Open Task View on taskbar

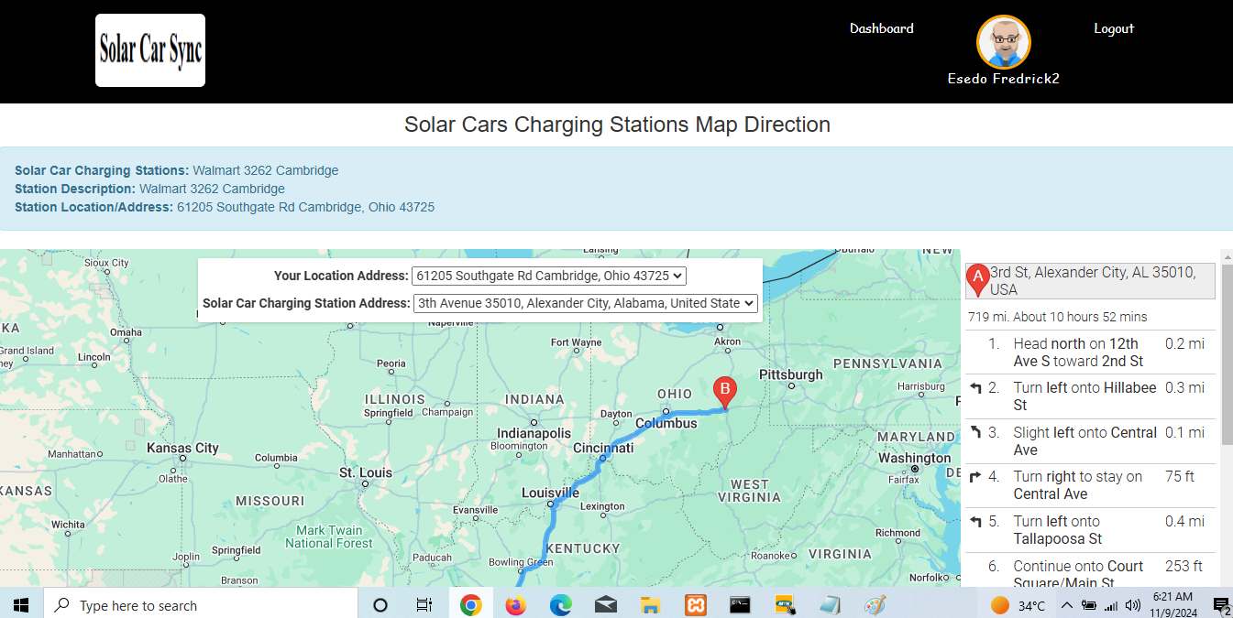[424, 605]
